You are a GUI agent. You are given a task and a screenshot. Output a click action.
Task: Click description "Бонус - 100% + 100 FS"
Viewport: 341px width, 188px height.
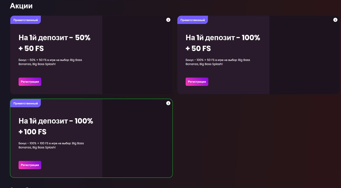click(x=51, y=145)
